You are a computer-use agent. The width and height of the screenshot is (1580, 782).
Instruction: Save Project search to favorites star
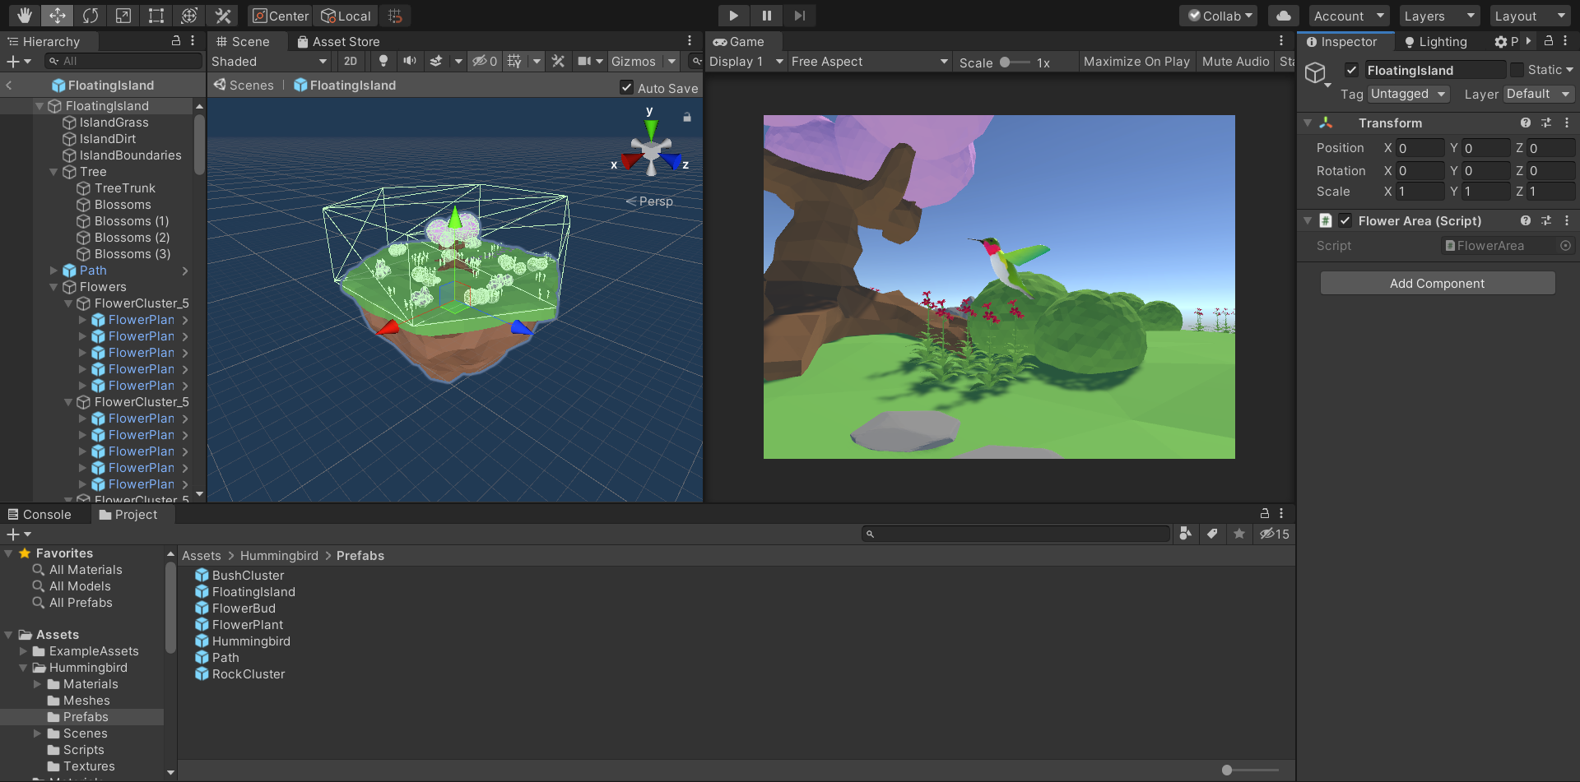point(1239,534)
